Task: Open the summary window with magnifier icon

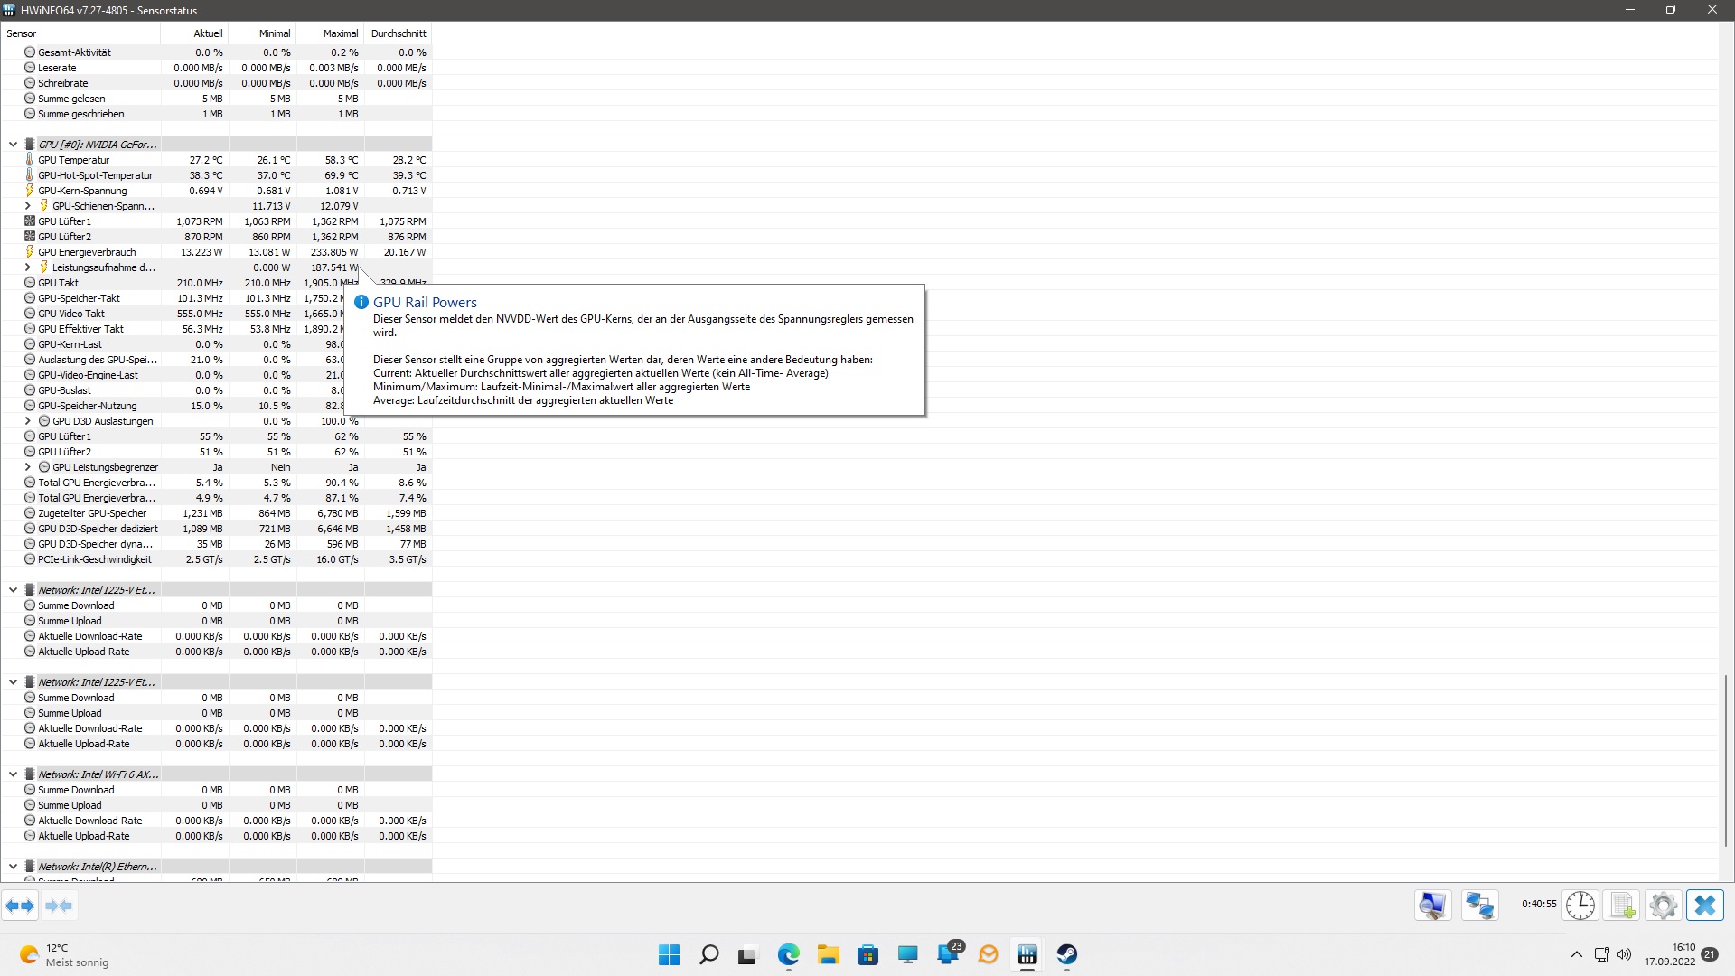Action: [1432, 906]
